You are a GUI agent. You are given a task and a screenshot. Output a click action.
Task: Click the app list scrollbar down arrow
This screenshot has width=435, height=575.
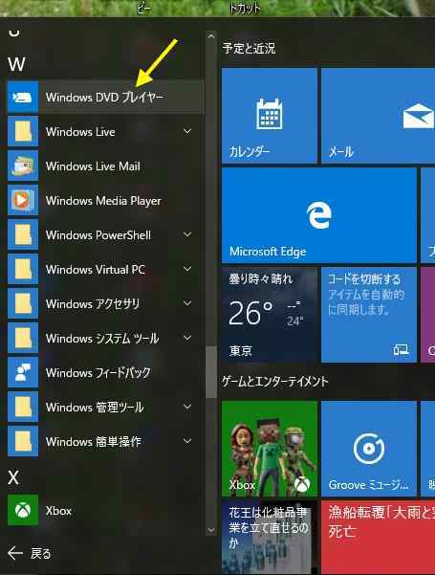click(x=210, y=530)
